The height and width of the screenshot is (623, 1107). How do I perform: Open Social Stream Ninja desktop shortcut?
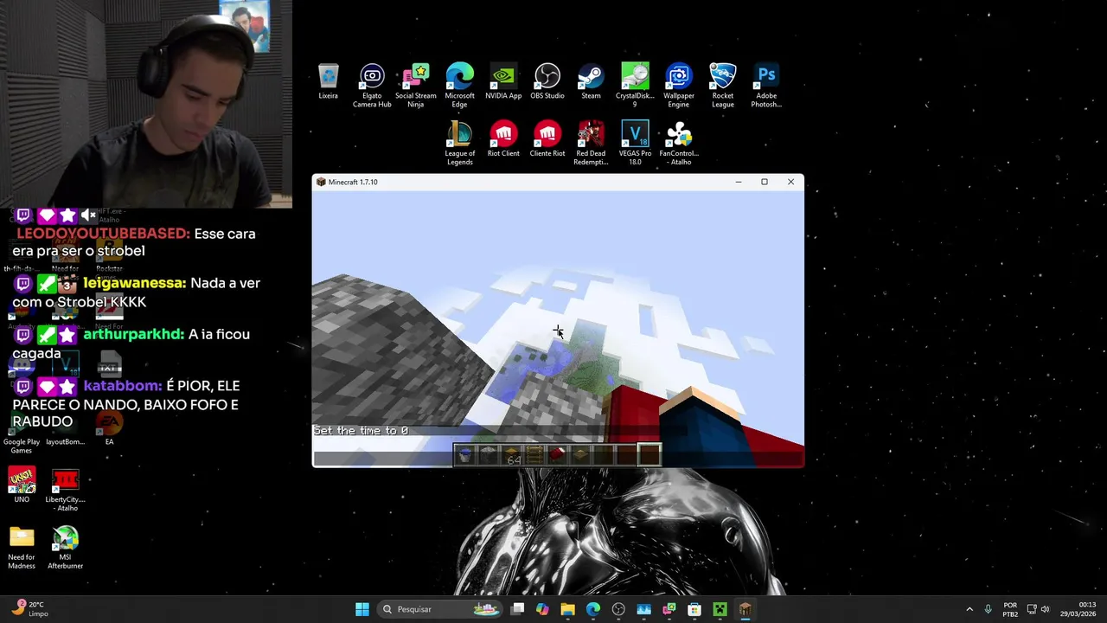click(x=416, y=85)
